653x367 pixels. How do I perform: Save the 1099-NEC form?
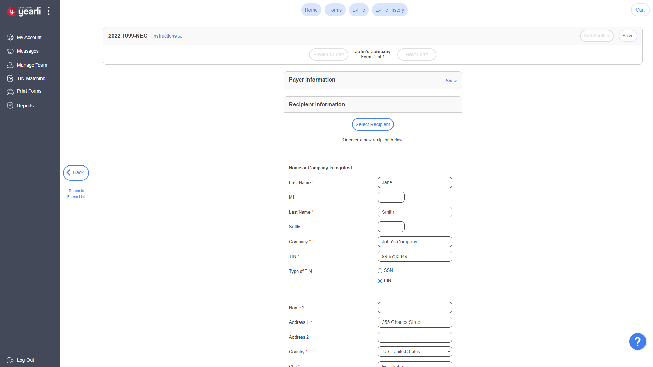point(628,36)
